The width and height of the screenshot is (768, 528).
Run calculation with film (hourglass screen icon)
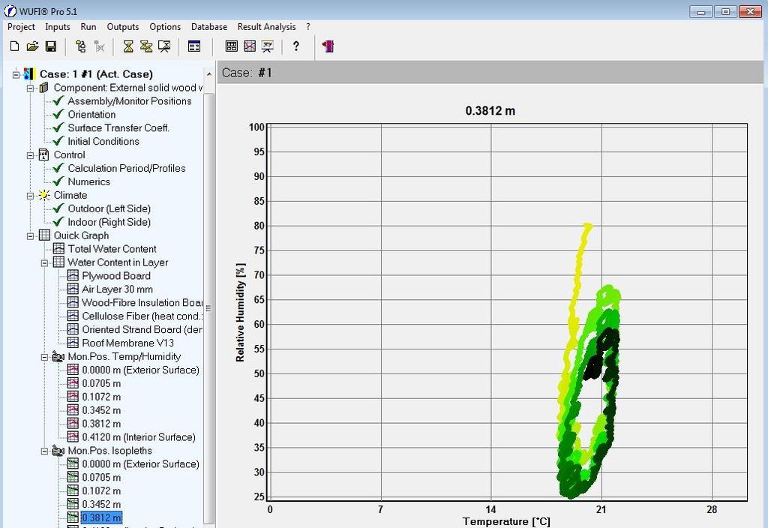point(164,46)
